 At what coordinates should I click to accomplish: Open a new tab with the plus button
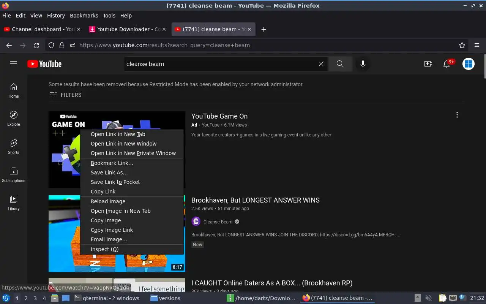tap(264, 29)
